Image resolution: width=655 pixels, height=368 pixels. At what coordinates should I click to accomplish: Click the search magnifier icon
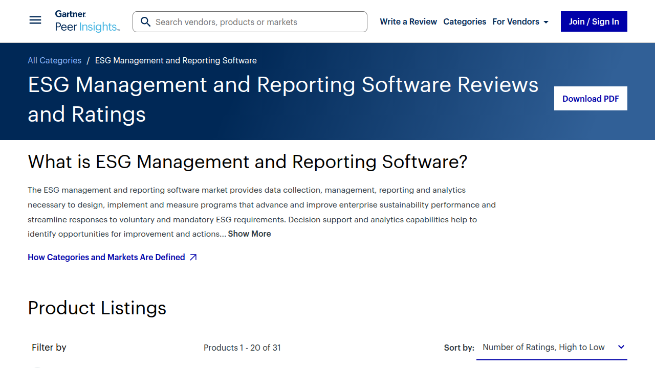pos(145,22)
